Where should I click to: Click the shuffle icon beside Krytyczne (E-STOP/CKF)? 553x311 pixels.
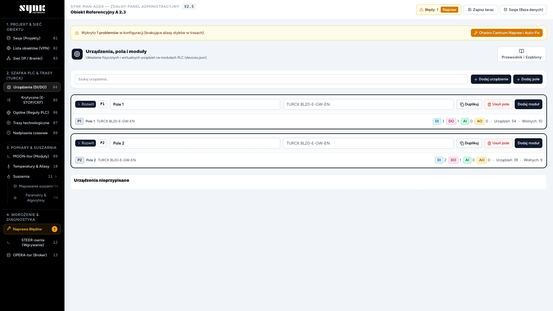point(9,100)
